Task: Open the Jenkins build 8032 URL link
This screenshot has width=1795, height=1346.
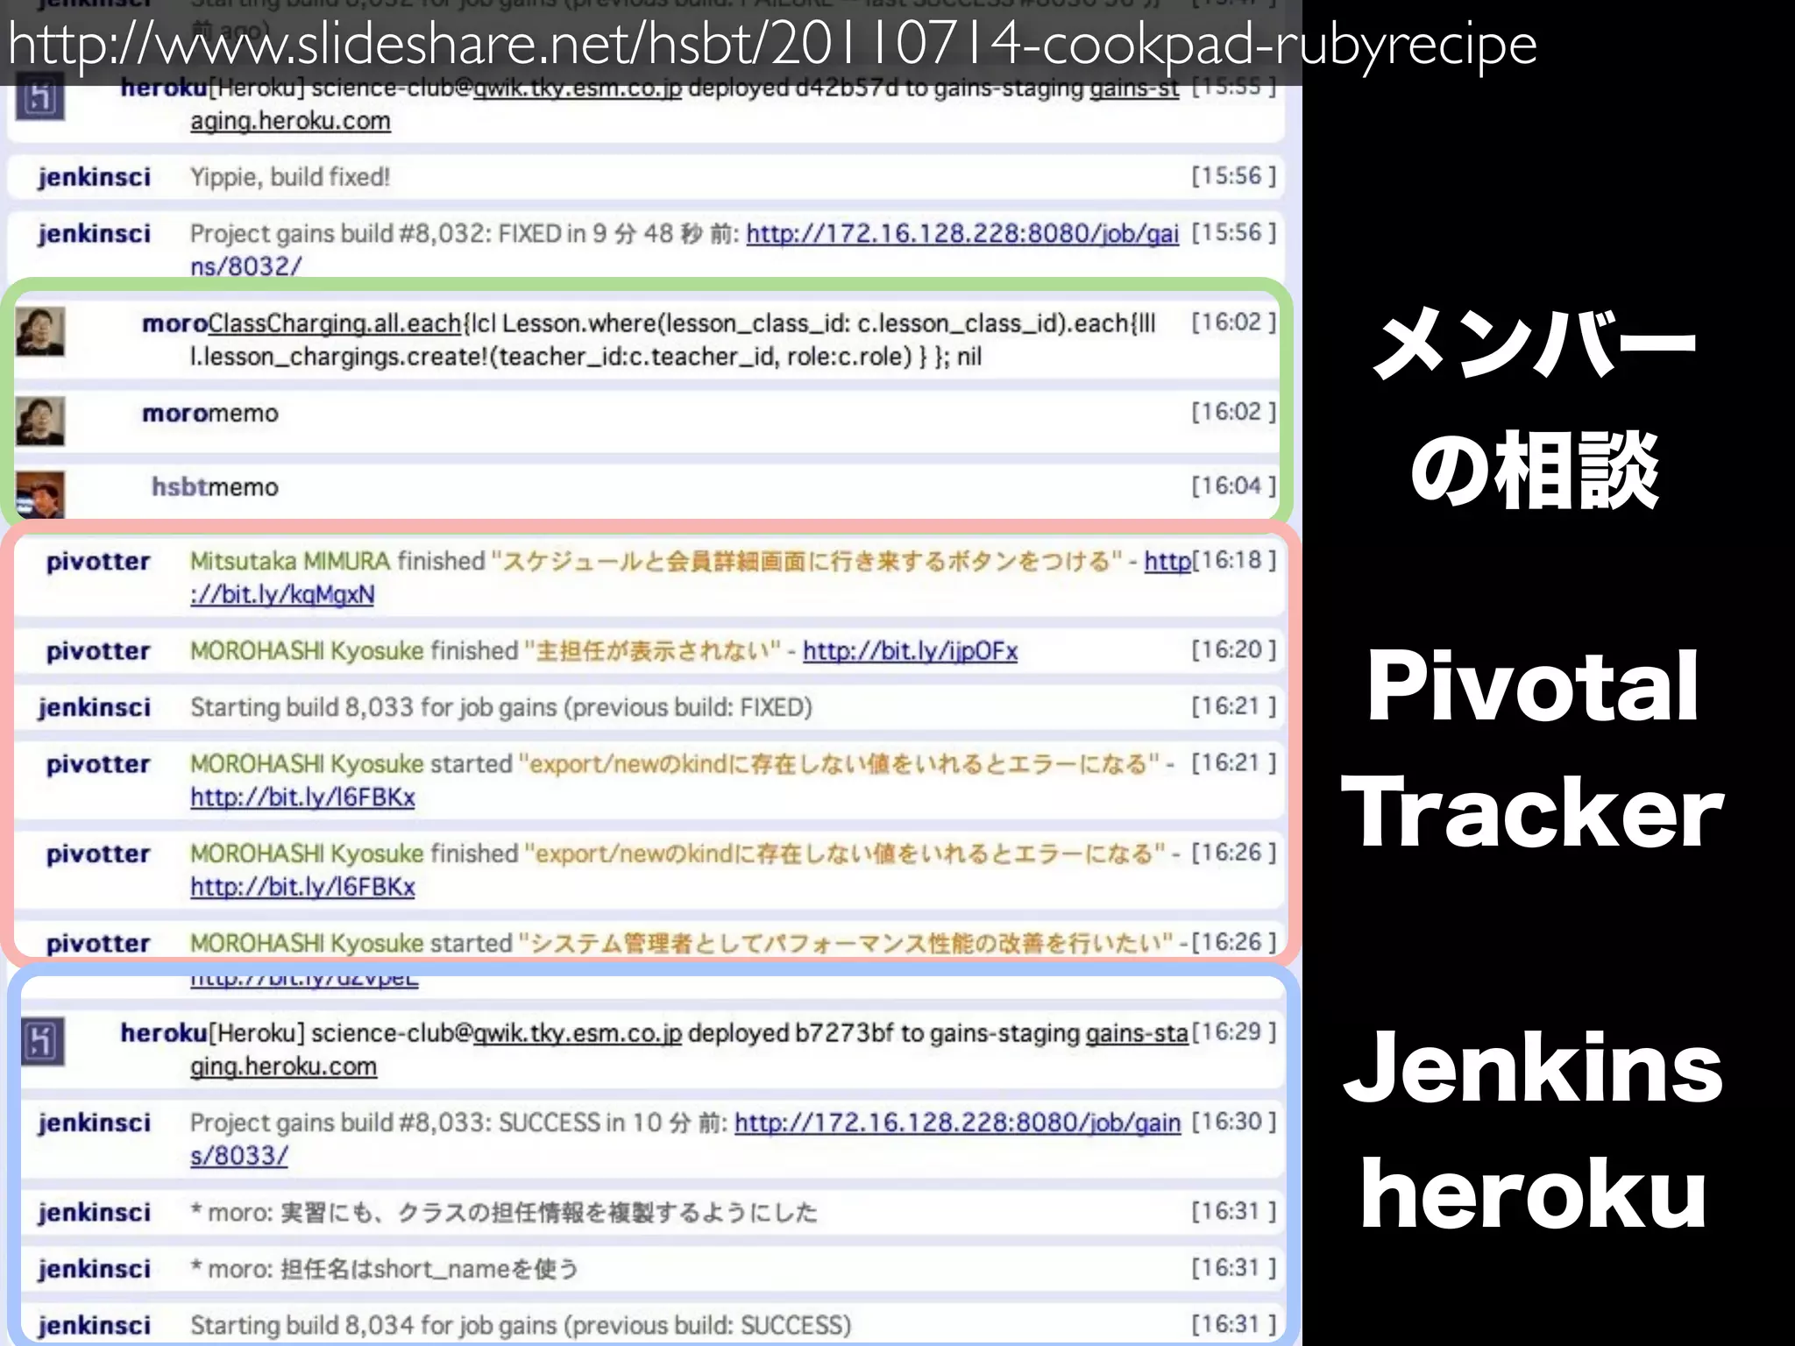Action: click(x=961, y=234)
